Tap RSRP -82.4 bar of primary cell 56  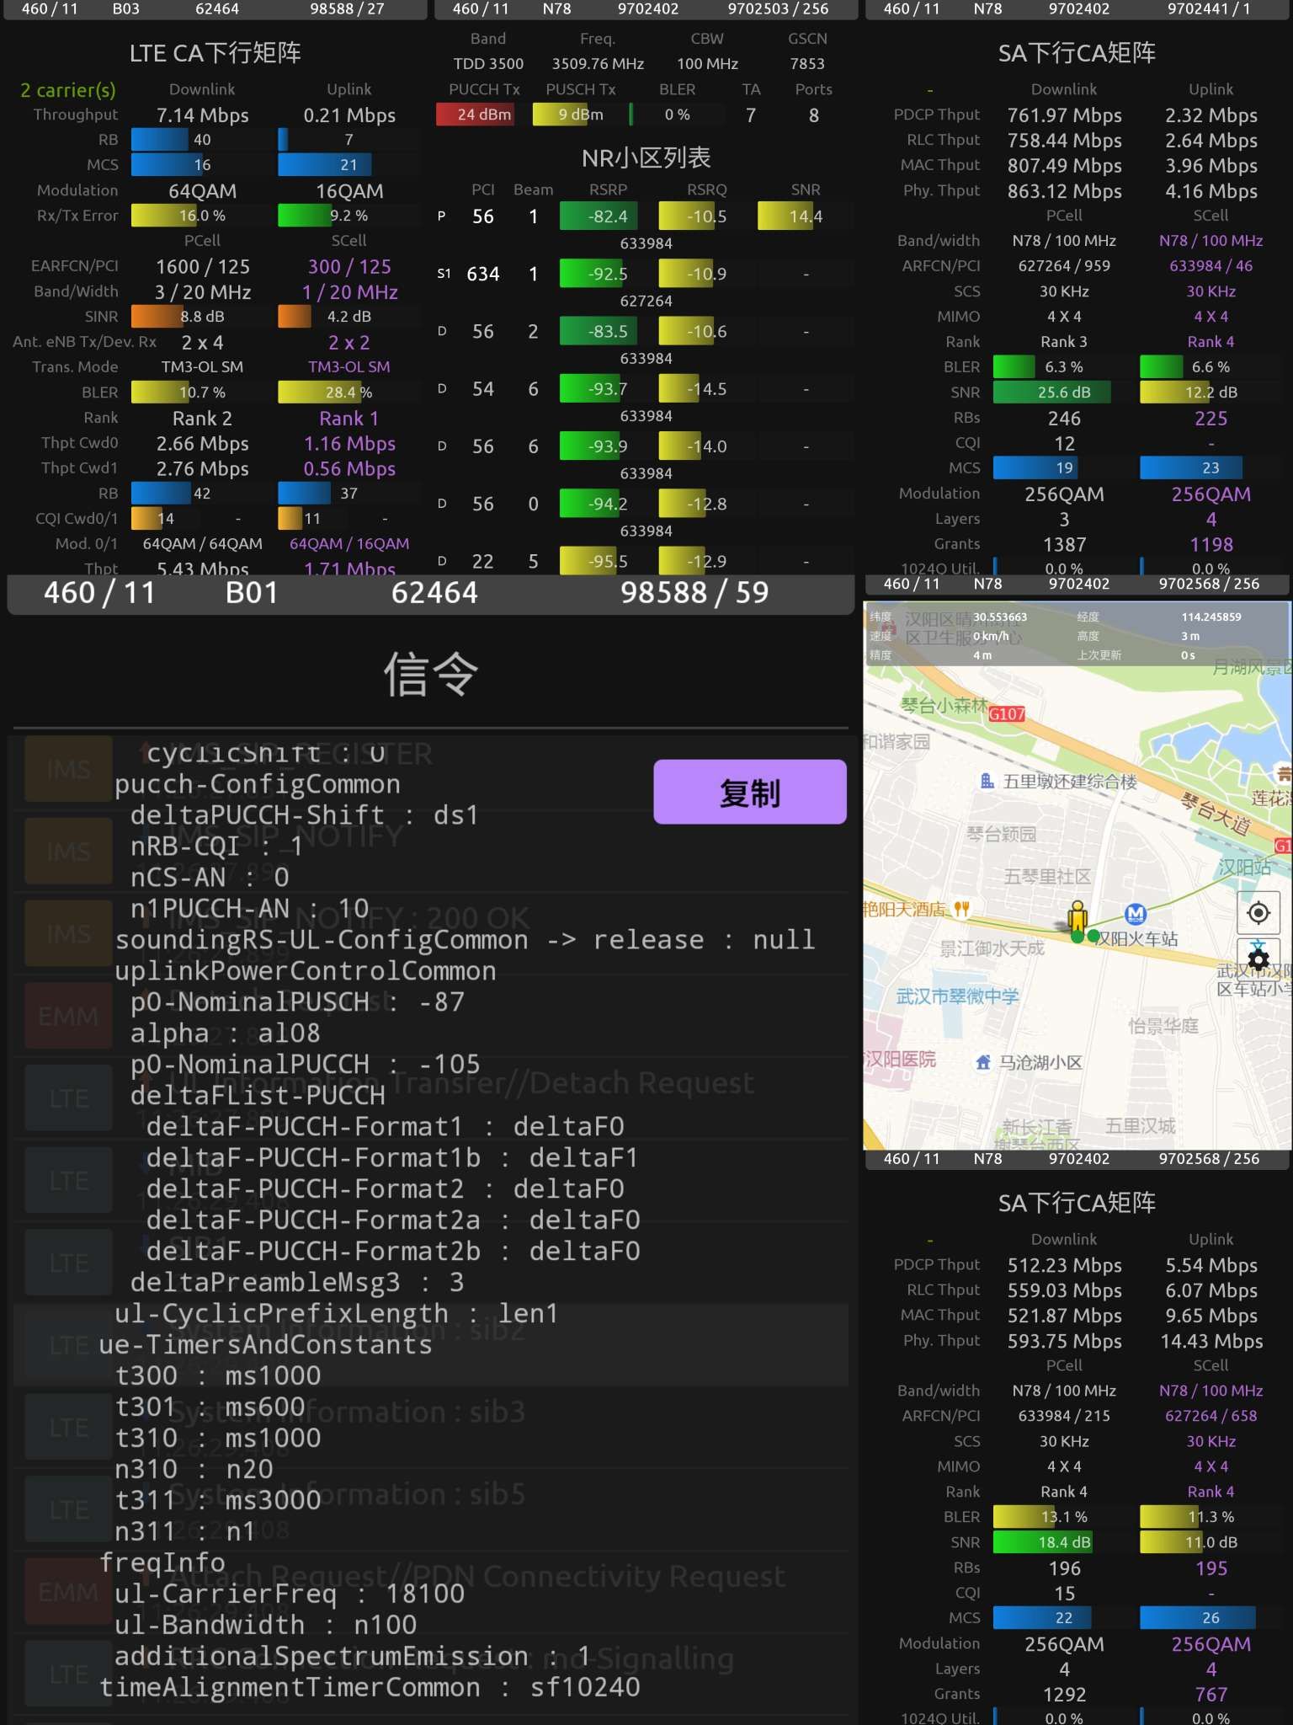(x=608, y=216)
